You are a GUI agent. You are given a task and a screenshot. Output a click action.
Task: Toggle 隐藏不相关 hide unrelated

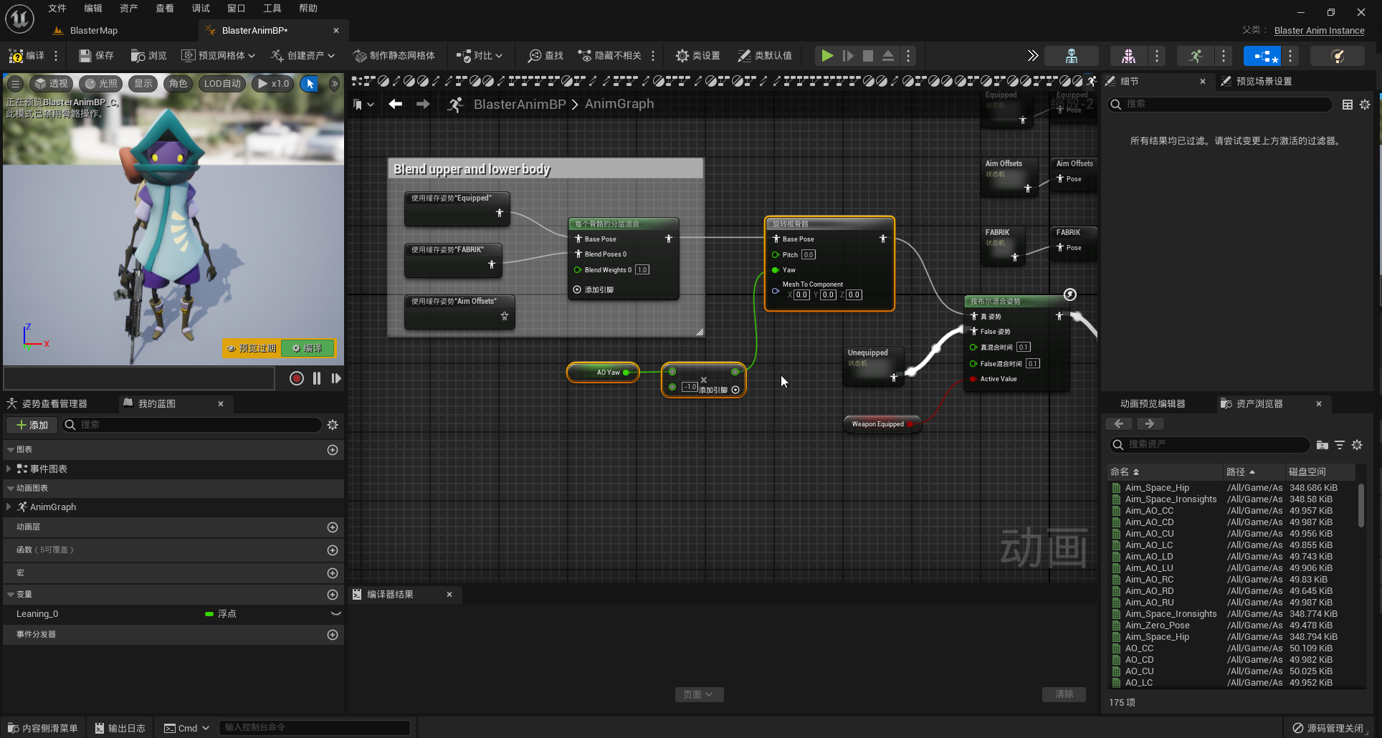[x=610, y=55]
